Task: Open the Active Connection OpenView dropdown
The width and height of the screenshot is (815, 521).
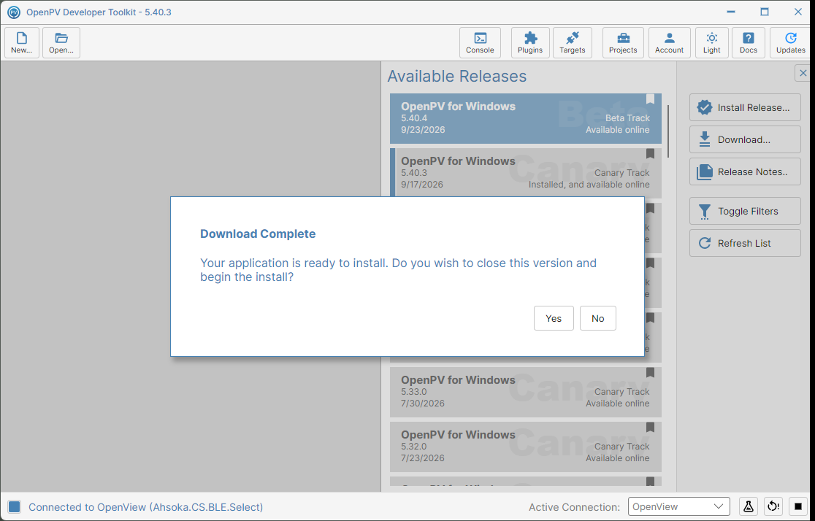Action: click(679, 506)
